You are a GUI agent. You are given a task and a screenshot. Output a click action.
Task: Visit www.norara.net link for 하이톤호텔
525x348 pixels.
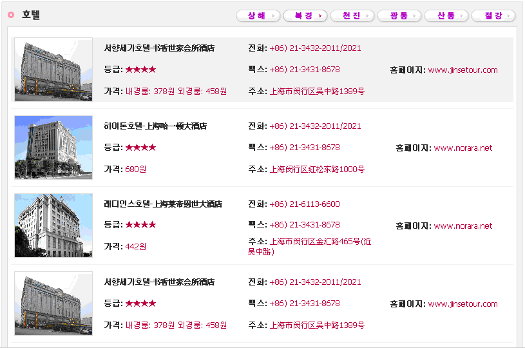click(x=463, y=148)
